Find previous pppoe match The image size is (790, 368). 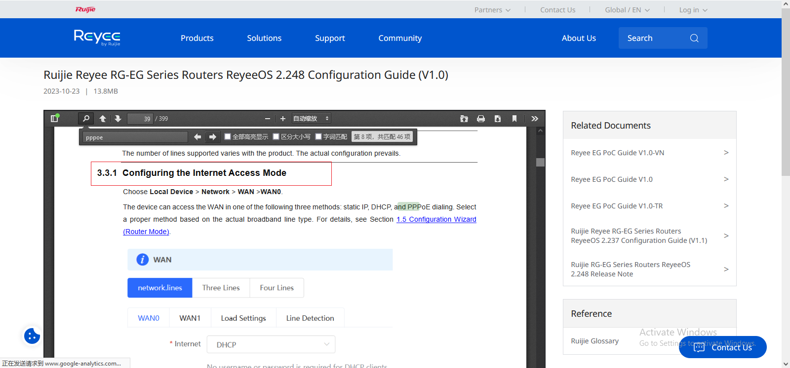[197, 137]
